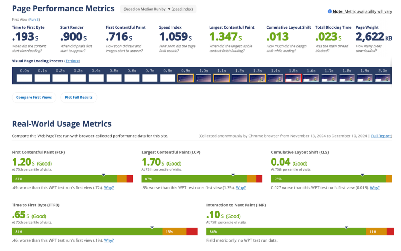Click "Why?" under Largest Contentful Paint
Viewport: 401px width, 251px height.
click(240, 187)
